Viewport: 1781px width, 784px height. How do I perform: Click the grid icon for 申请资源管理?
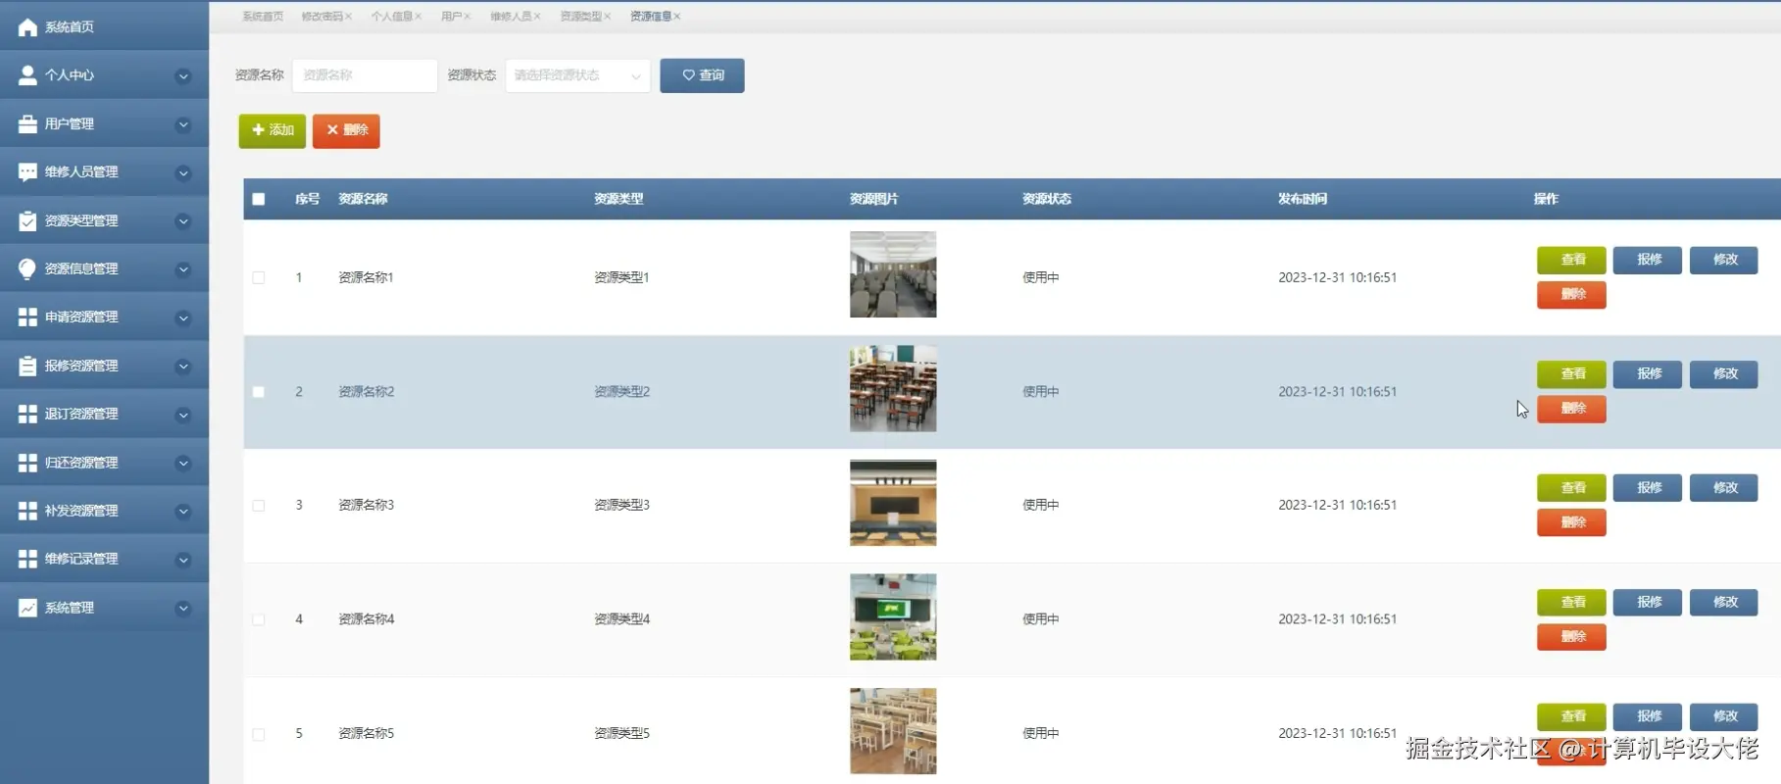point(27,318)
